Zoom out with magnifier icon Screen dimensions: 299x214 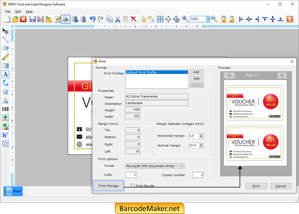tap(214, 19)
